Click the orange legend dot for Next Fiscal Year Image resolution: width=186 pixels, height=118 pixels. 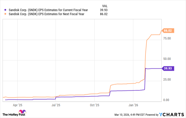pyautogui.click(x=3, y=14)
